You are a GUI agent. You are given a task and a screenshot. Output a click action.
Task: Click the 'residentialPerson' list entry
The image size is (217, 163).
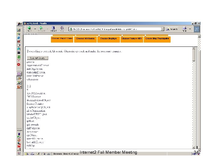[x=36, y=72]
